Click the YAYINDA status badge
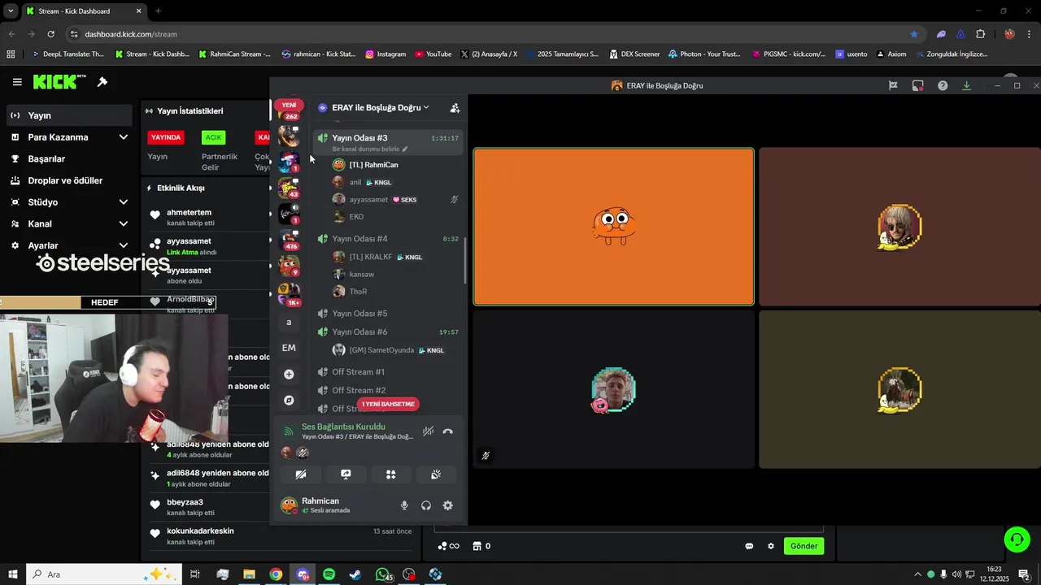 pyautogui.click(x=166, y=137)
